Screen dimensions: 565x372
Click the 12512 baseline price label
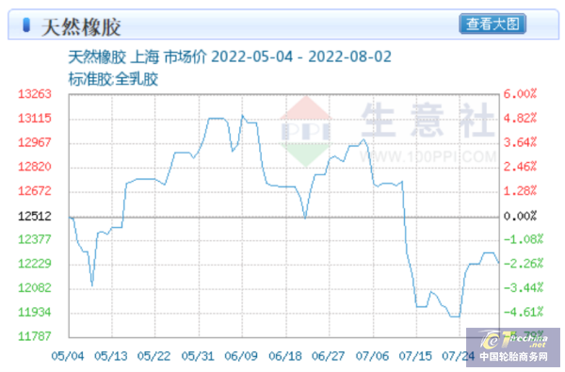pyautogui.click(x=35, y=217)
